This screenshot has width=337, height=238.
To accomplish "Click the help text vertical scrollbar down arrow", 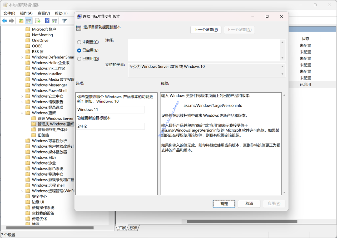I will pos(284,193).
